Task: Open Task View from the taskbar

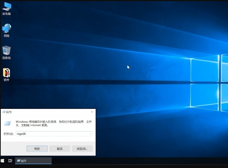Action: pos(10,161)
